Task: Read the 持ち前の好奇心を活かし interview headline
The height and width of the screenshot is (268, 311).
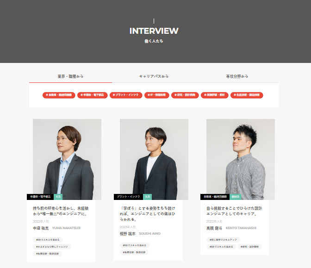Action: coord(61,211)
